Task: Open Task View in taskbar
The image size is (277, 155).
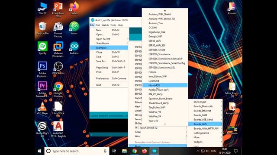Action: (114, 151)
